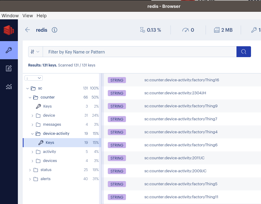261x204 pixels.
Task: Expand the alerts folder
Action: [30, 179]
